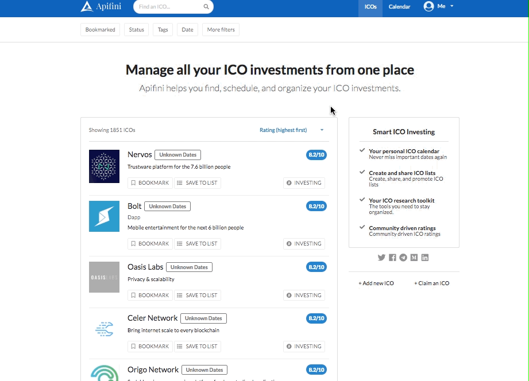
Task: Open the Status filter dropdown
Action: 136,29
